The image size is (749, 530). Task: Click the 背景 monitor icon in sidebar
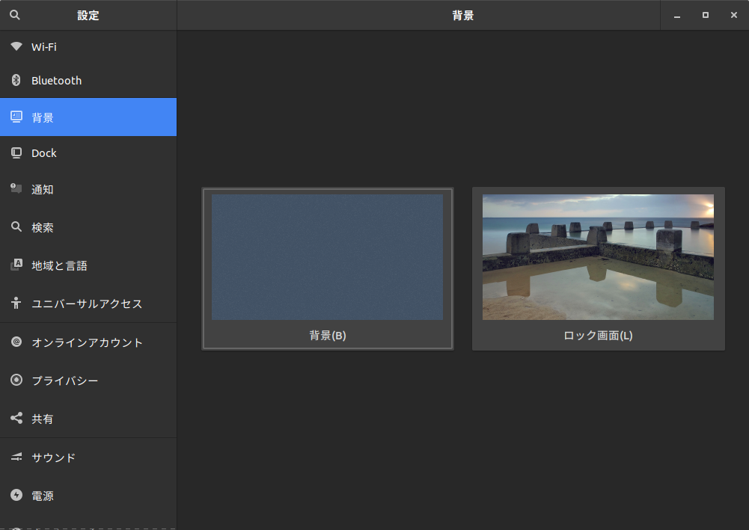[16, 117]
